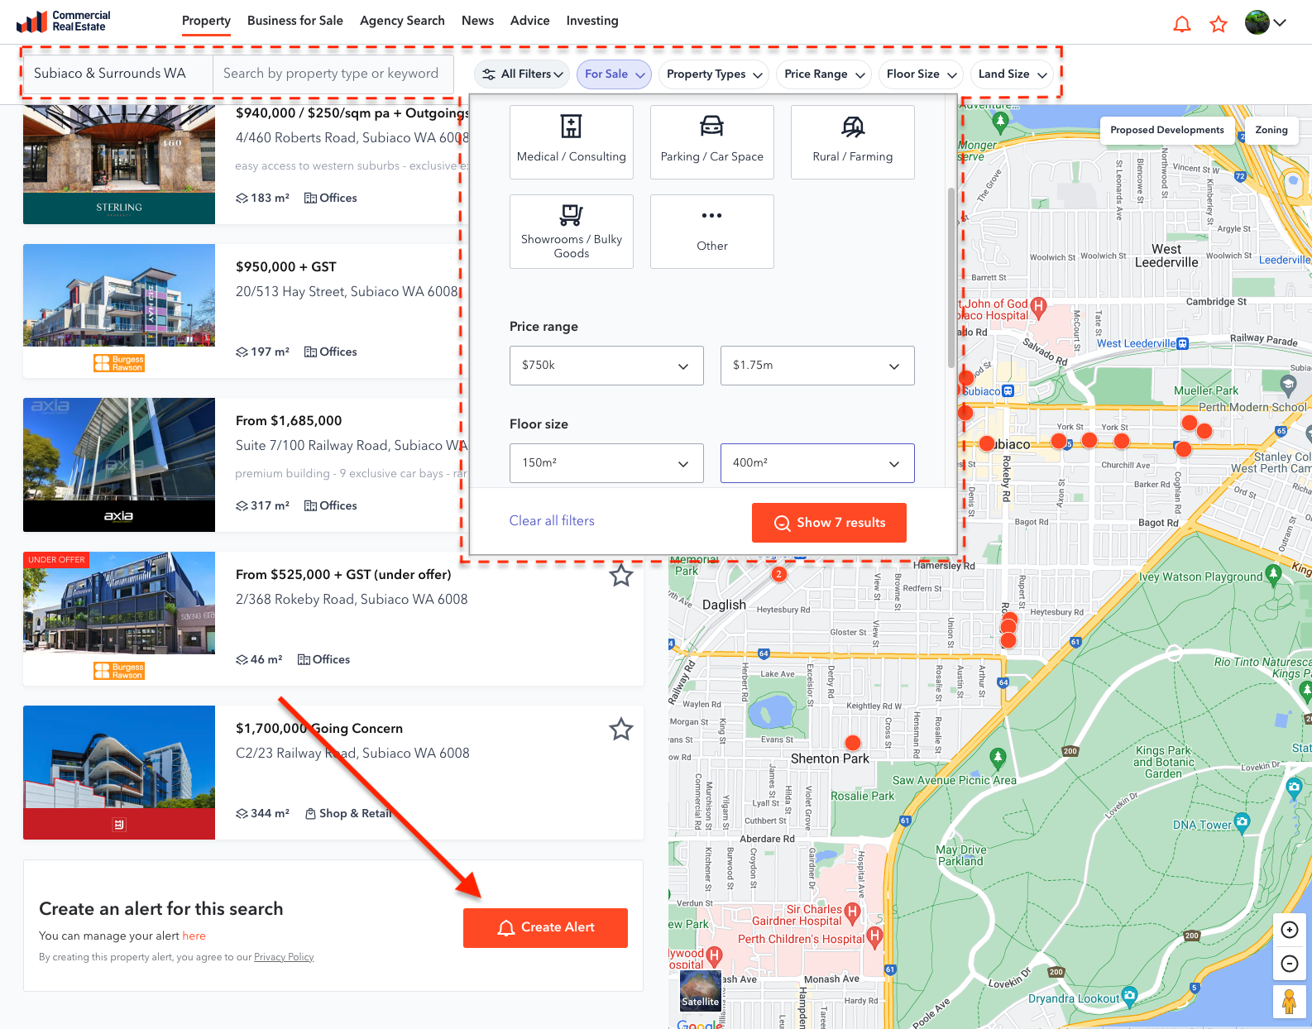Click the numbered 2 cluster map marker
This screenshot has width=1312, height=1029.
[x=778, y=574]
